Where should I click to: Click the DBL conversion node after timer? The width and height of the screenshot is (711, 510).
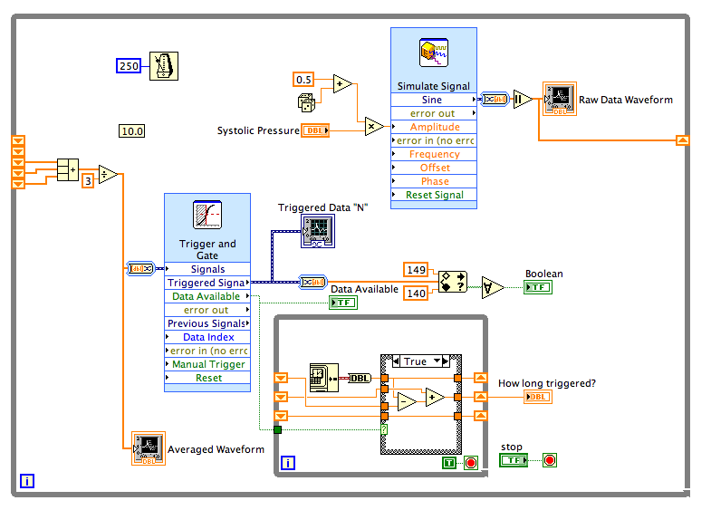(360, 378)
